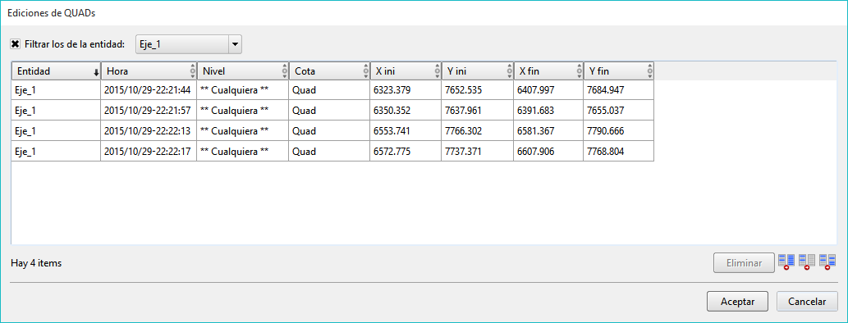Select the X fin value 6581.367

click(549, 131)
